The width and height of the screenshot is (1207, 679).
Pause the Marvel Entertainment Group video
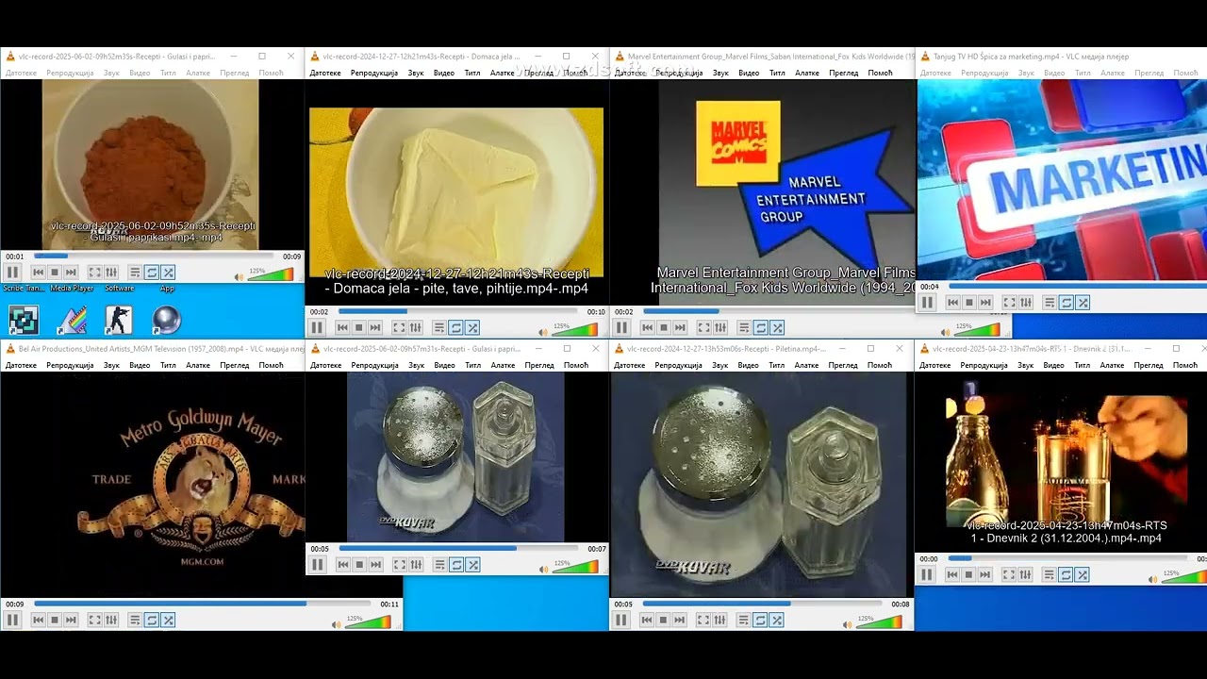click(x=621, y=327)
